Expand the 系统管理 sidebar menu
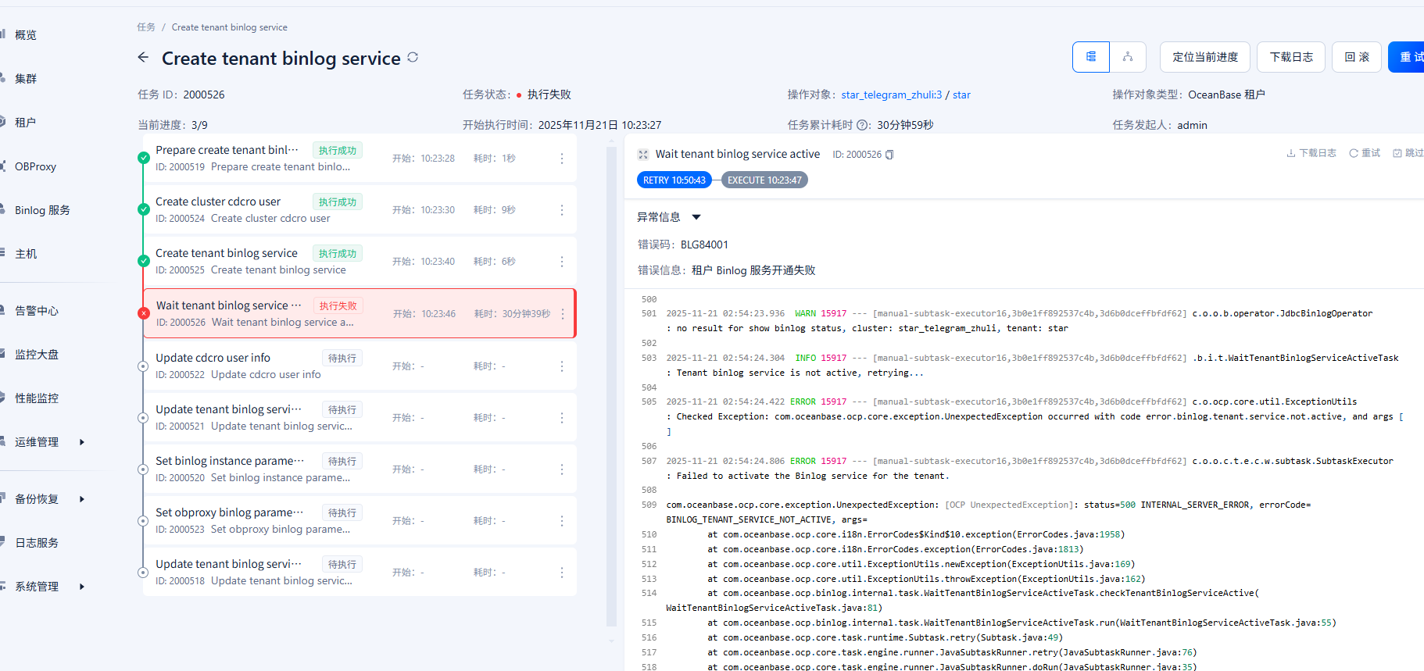Image resolution: width=1424 pixels, height=671 pixels. 82,587
